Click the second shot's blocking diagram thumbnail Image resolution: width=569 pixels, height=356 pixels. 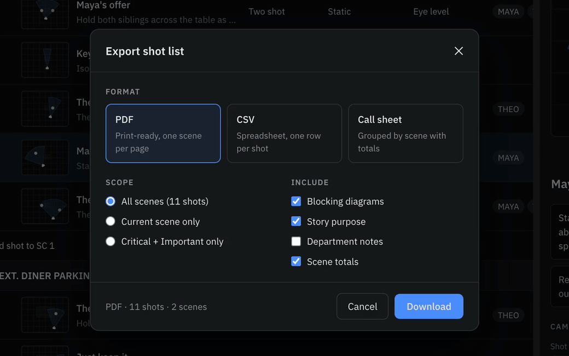(45, 60)
